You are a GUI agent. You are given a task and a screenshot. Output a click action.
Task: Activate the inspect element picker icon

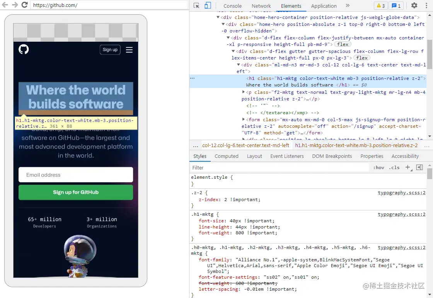point(196,5)
